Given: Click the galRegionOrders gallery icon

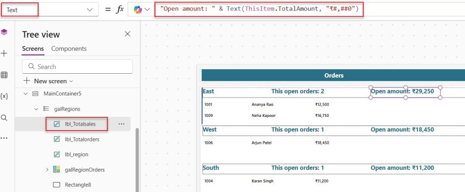Looking at the screenshot, I should (x=57, y=169).
